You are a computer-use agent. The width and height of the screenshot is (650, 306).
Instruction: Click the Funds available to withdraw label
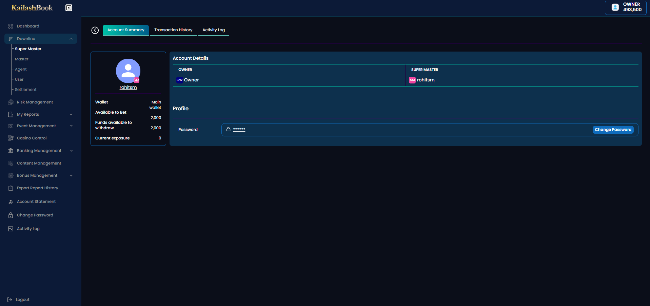(x=114, y=125)
